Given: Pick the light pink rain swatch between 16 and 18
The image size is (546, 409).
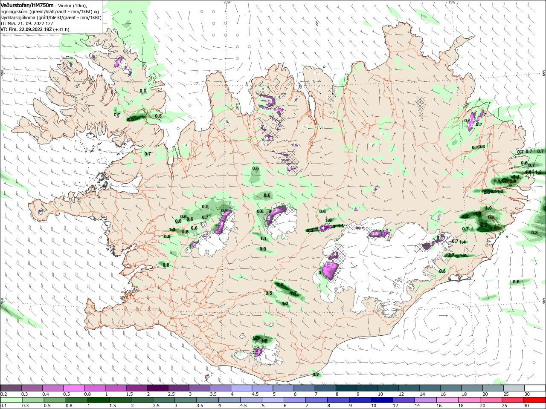Looking at the screenshot, I should point(447,400).
